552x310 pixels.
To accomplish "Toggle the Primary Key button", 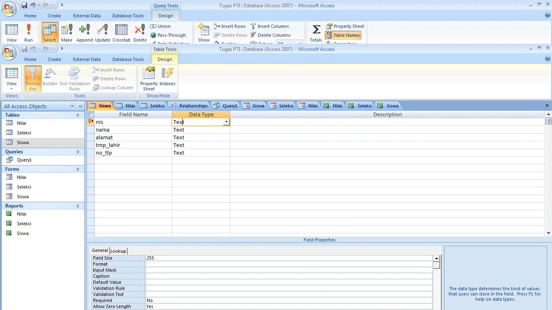I will pyautogui.click(x=33, y=79).
